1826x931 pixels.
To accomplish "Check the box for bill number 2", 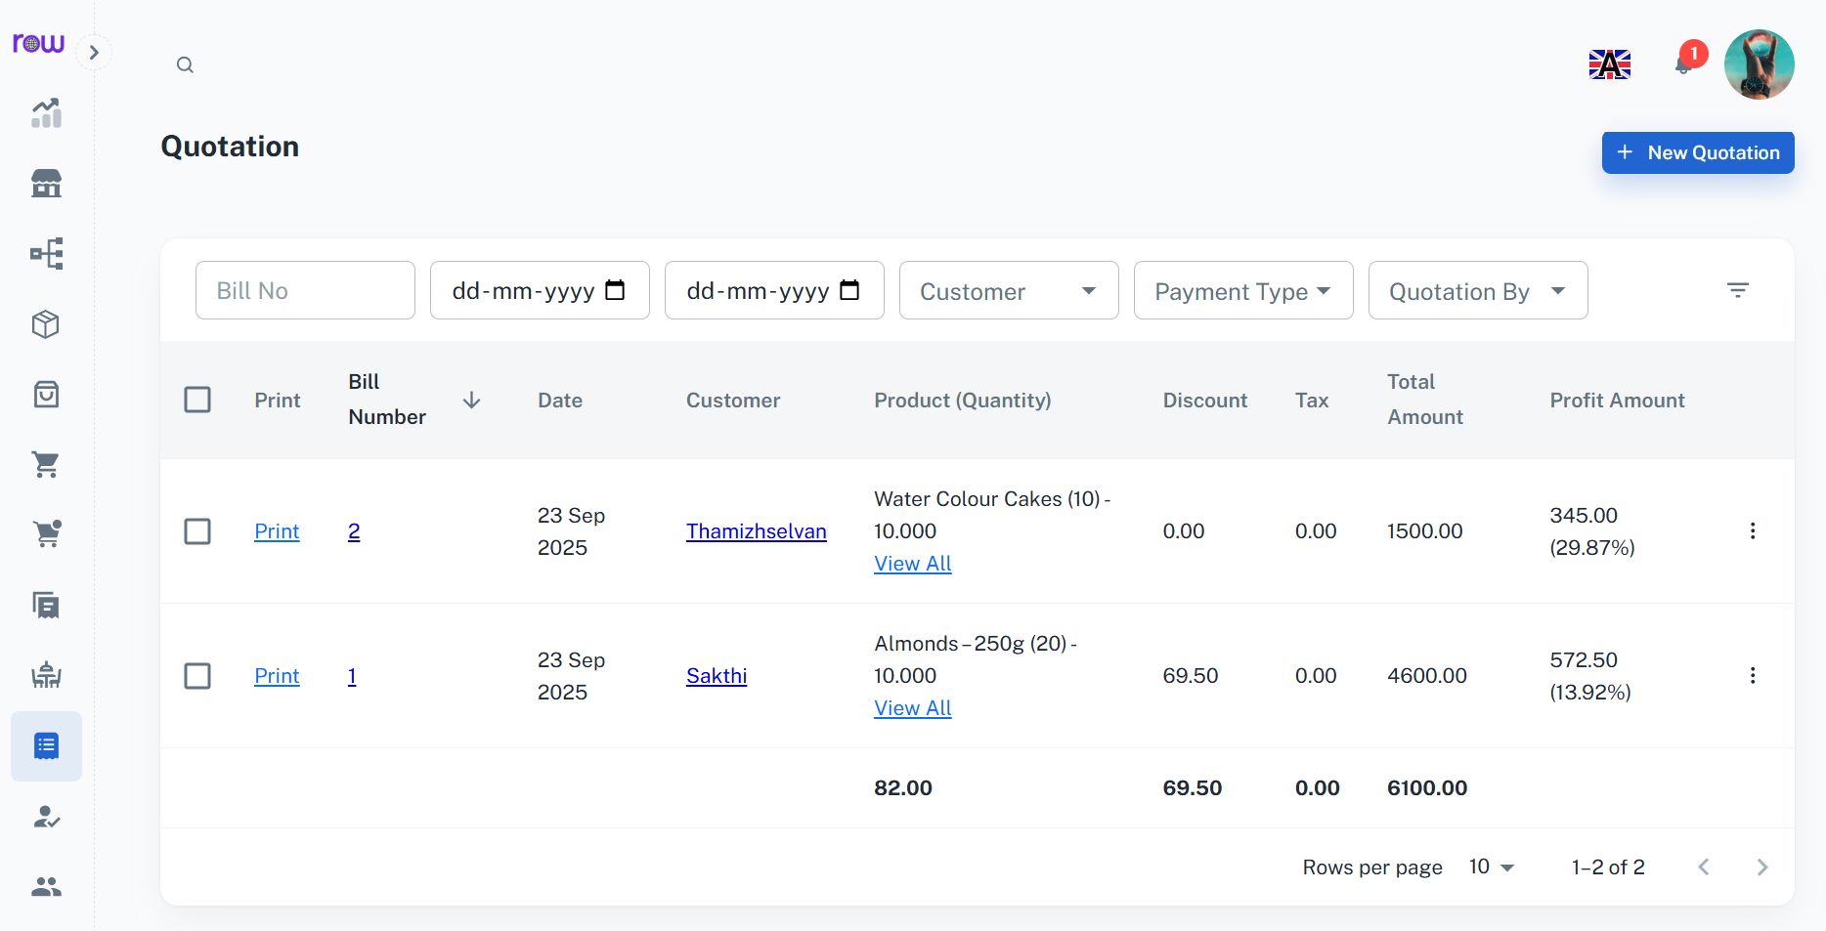I will coord(197,531).
